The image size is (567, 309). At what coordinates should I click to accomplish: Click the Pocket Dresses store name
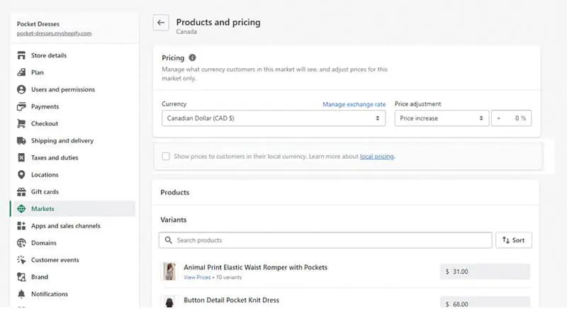pos(38,24)
